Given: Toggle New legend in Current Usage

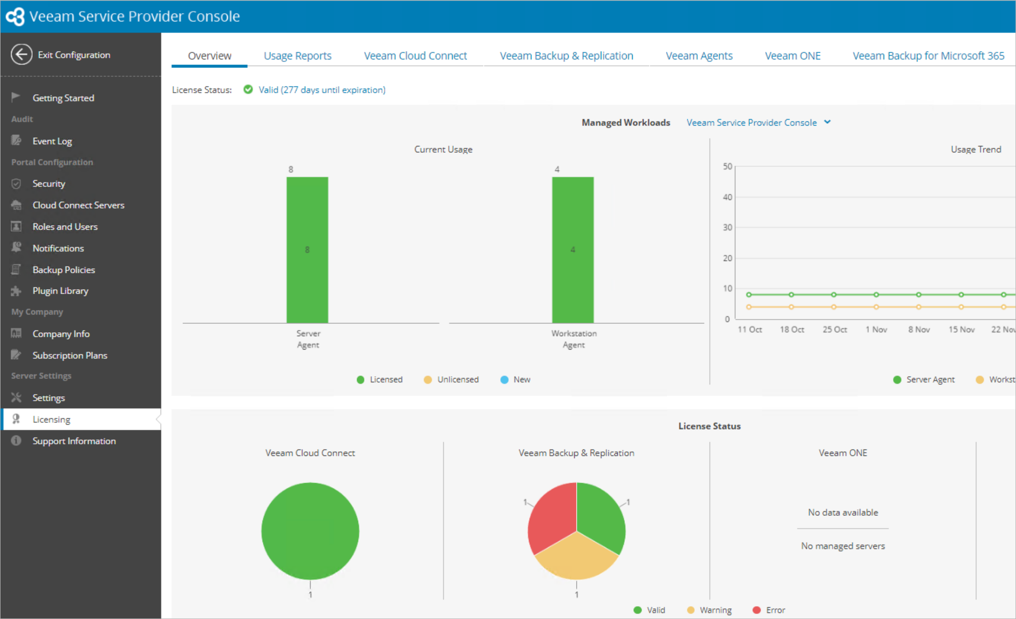Looking at the screenshot, I should [515, 379].
